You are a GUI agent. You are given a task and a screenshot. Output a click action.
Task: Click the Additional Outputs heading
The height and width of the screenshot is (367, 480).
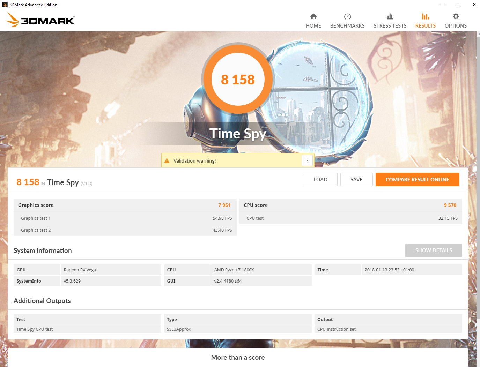[42, 301]
